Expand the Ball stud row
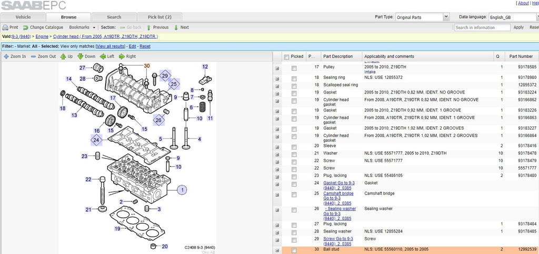 point(277,250)
